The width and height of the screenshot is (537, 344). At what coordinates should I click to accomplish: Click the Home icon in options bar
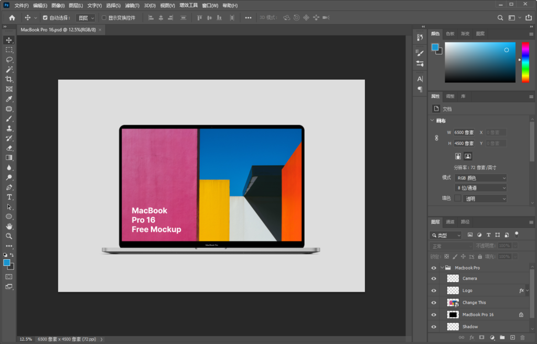[12, 18]
